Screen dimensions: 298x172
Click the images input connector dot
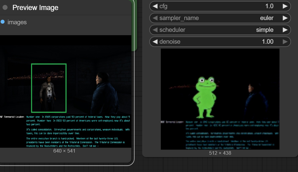[x=3, y=22]
